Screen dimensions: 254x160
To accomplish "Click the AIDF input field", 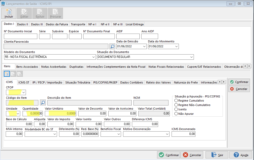I will pyautogui.click(x=128, y=36).
